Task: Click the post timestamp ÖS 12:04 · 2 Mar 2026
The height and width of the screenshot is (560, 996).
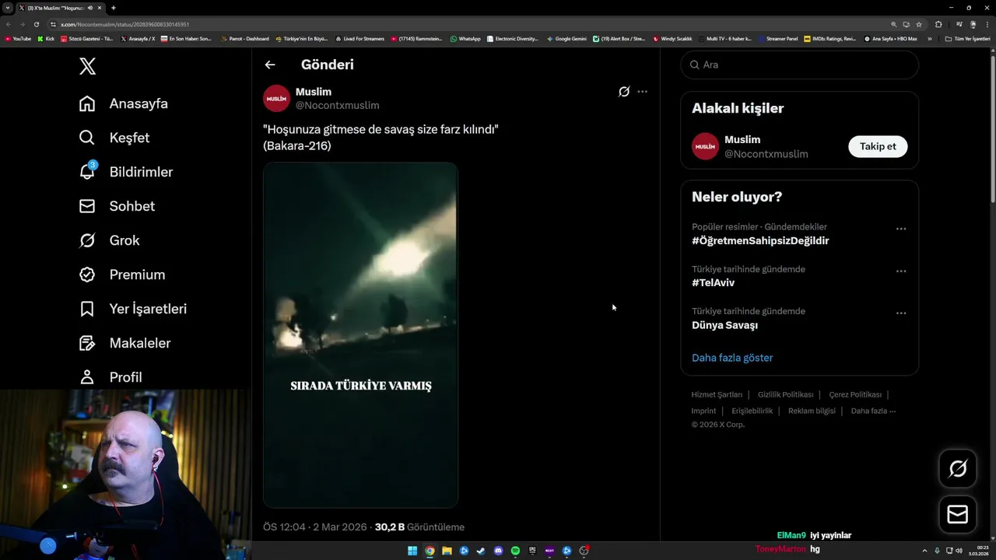Action: (314, 527)
